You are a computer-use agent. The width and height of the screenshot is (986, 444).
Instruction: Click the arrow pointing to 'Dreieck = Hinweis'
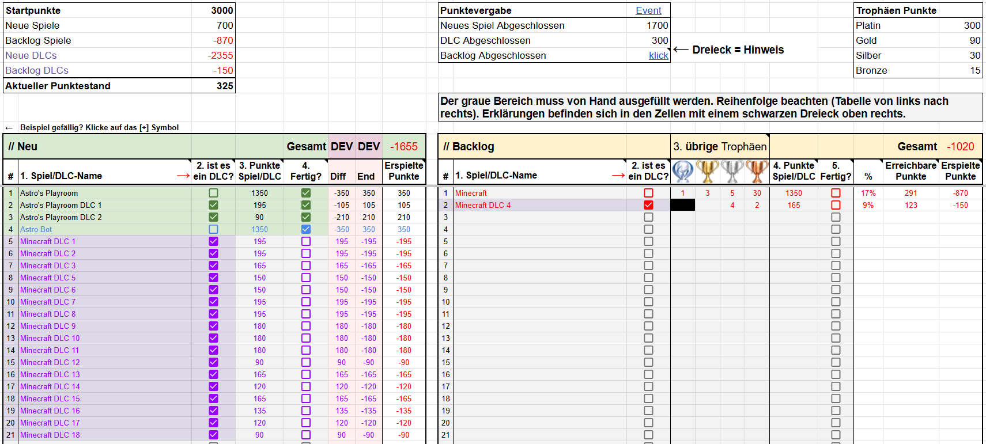(x=681, y=50)
